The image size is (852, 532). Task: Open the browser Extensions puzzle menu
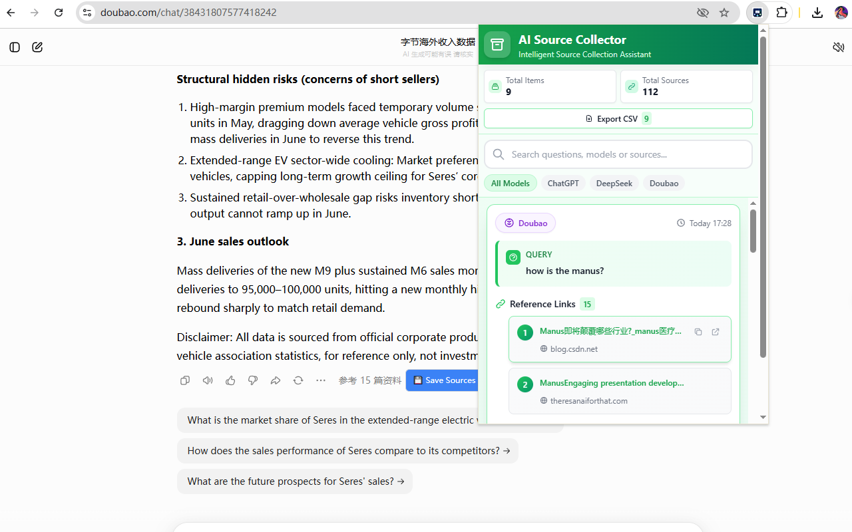(x=781, y=13)
